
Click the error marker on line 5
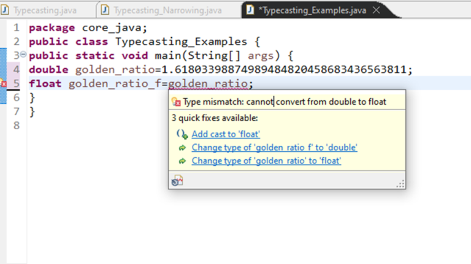(3, 84)
